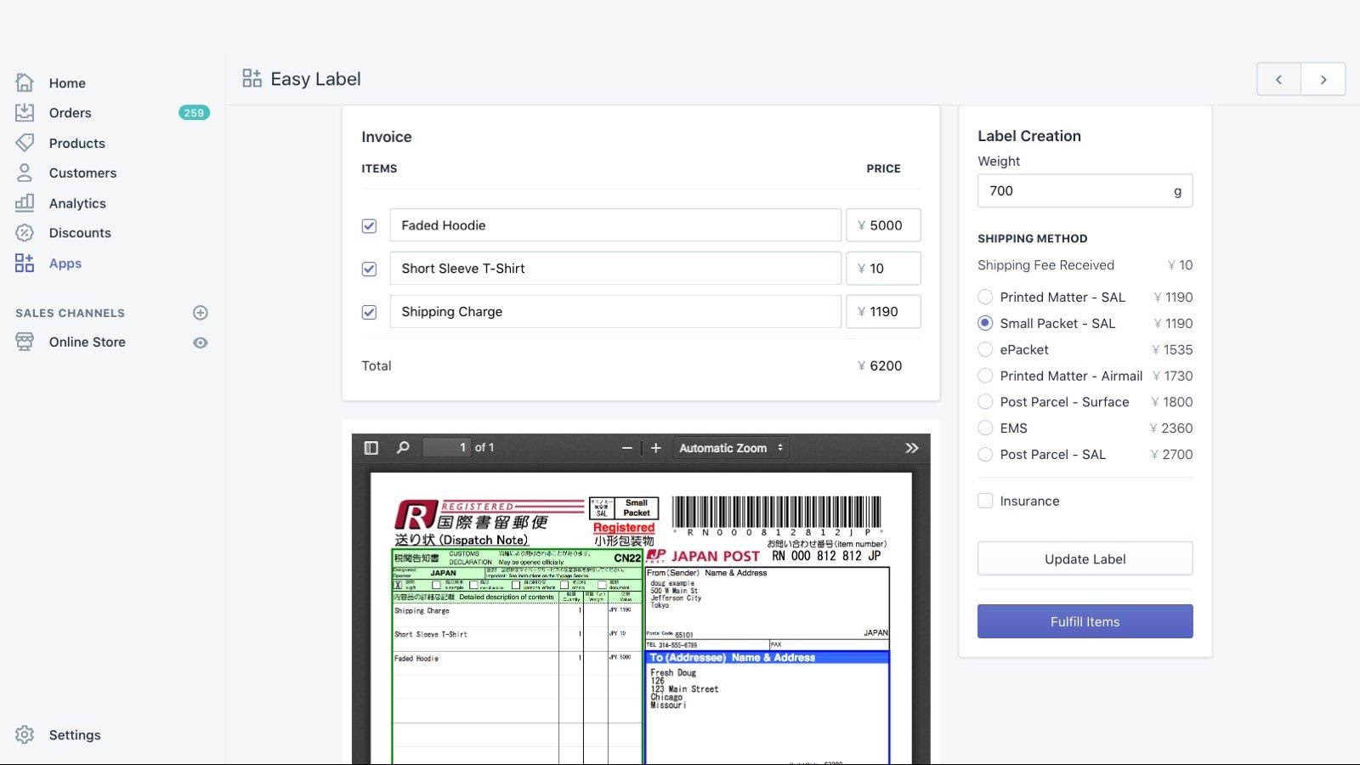Zoom out with the PDF minus icon
The height and width of the screenshot is (765, 1360).
pos(627,448)
